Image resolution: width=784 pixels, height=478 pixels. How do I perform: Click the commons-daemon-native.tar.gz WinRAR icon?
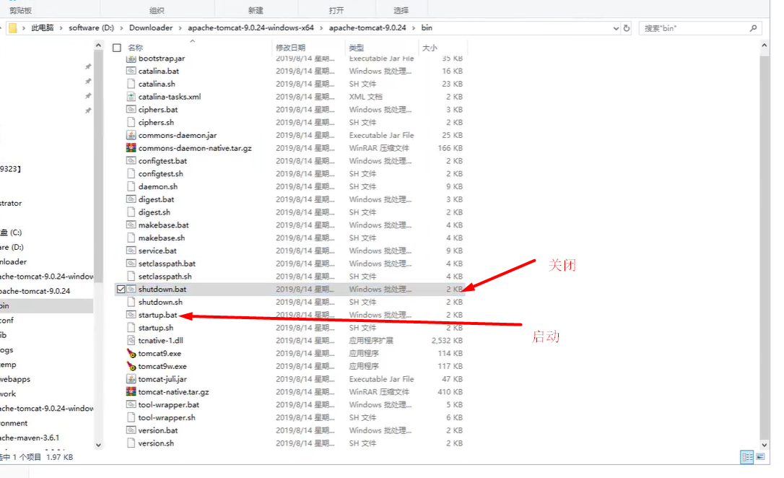point(131,148)
